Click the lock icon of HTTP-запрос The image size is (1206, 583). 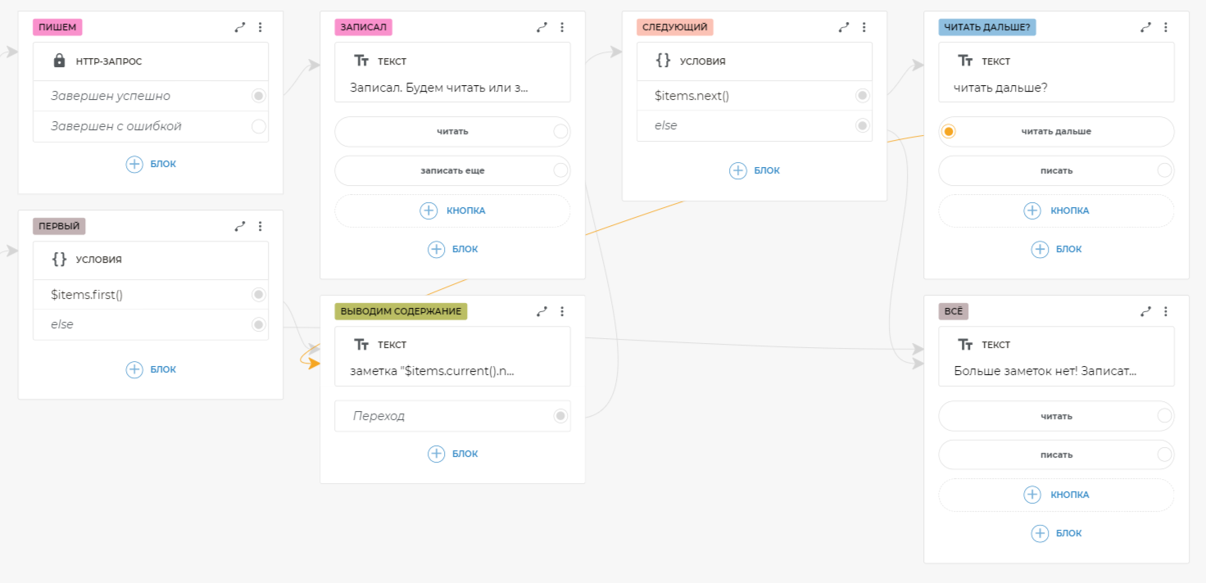pyautogui.click(x=59, y=61)
